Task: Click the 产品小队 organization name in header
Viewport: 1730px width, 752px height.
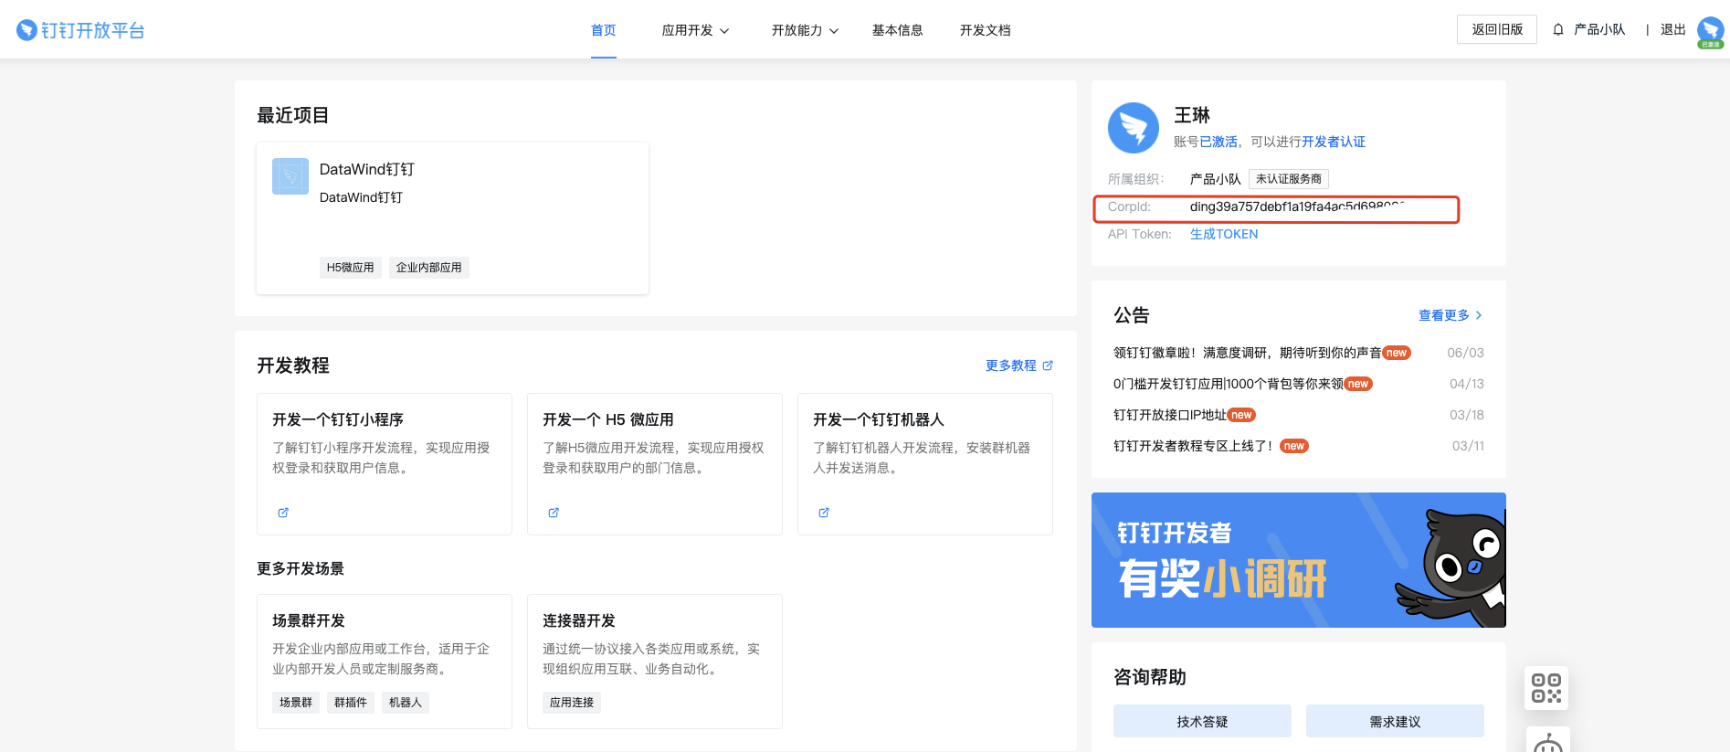Action: [x=1599, y=29]
